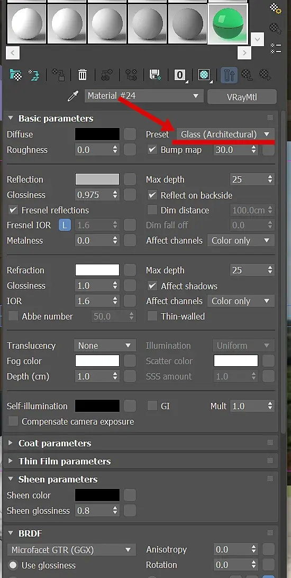
Task: Open the Translucency None dropdown
Action: pos(105,346)
